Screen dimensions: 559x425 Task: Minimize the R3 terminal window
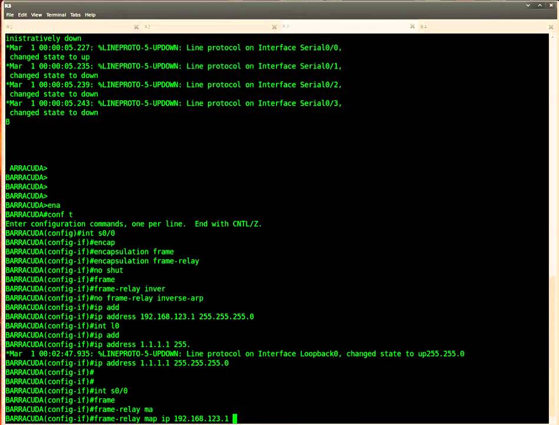click(x=528, y=5)
